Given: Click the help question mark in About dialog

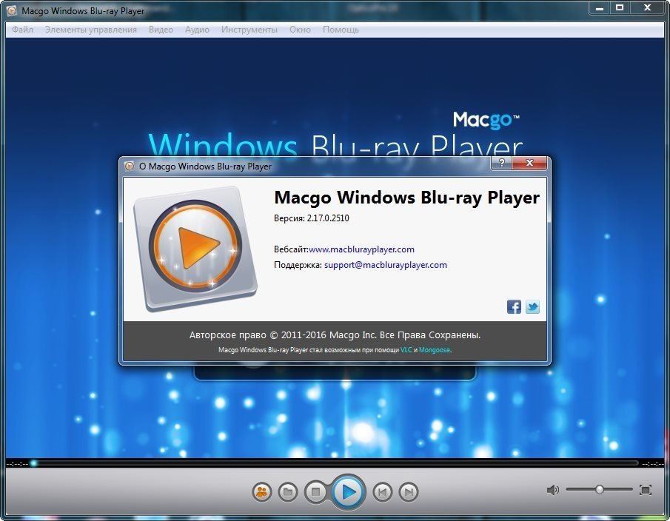Looking at the screenshot, I should tap(502, 163).
